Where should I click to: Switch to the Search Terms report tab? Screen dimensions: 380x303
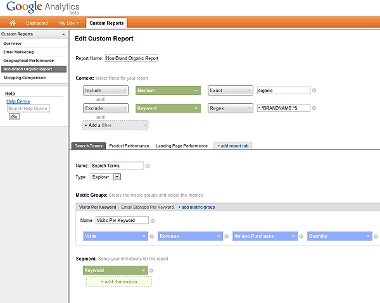point(89,146)
